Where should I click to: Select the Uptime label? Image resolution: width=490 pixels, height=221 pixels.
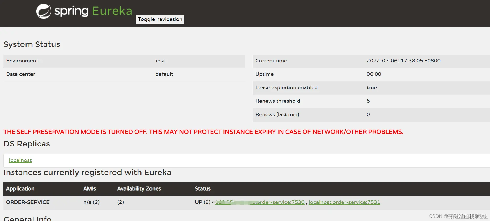264,74
